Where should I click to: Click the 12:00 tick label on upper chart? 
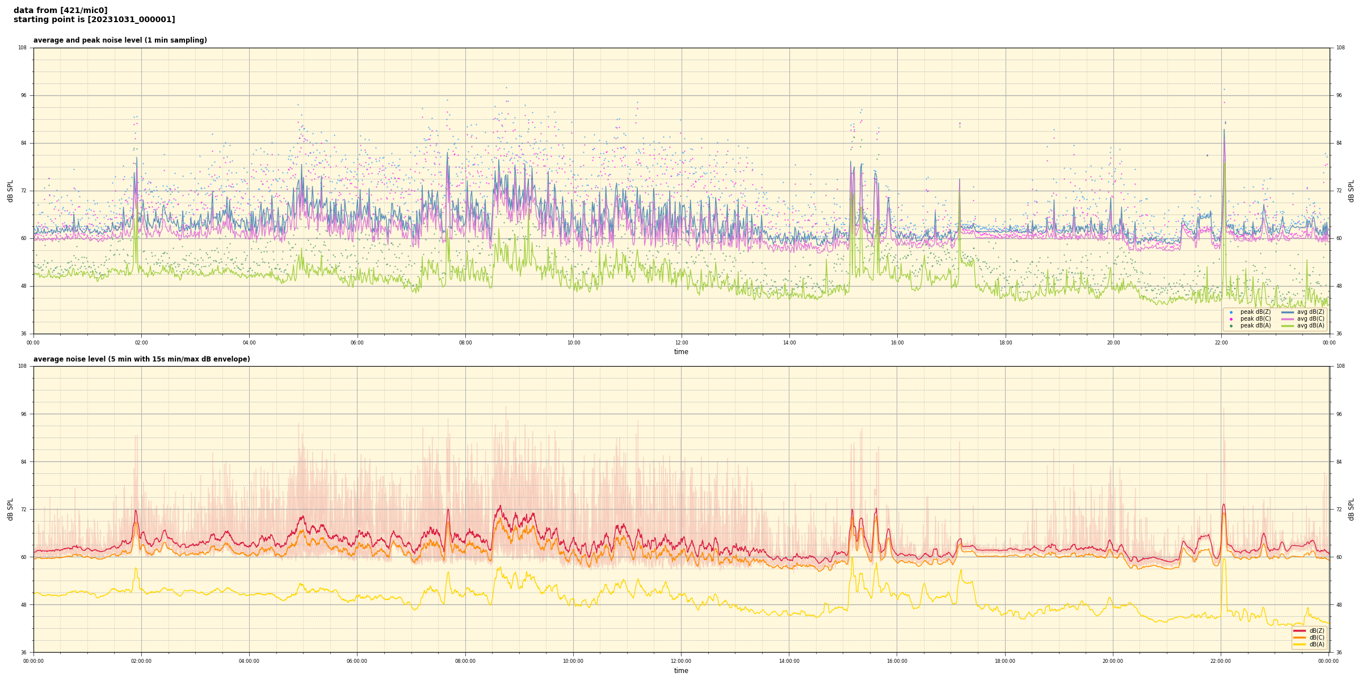point(681,343)
